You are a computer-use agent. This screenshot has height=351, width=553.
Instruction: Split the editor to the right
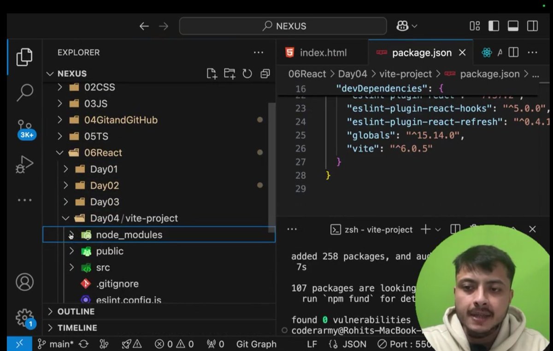pyautogui.click(x=513, y=53)
